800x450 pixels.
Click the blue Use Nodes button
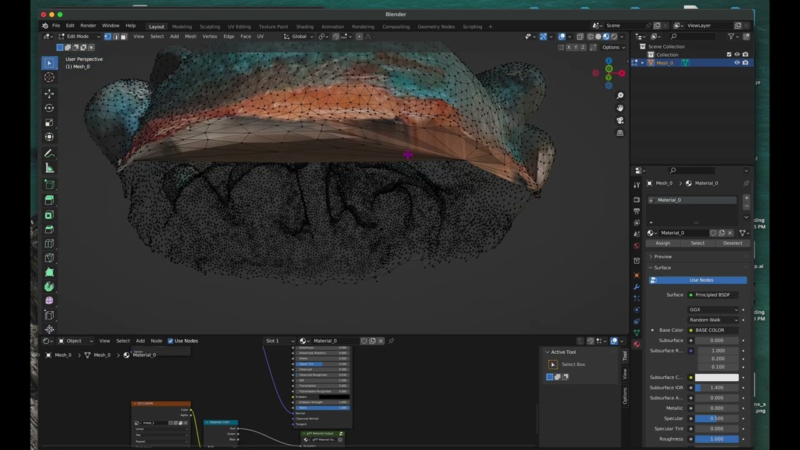point(698,280)
